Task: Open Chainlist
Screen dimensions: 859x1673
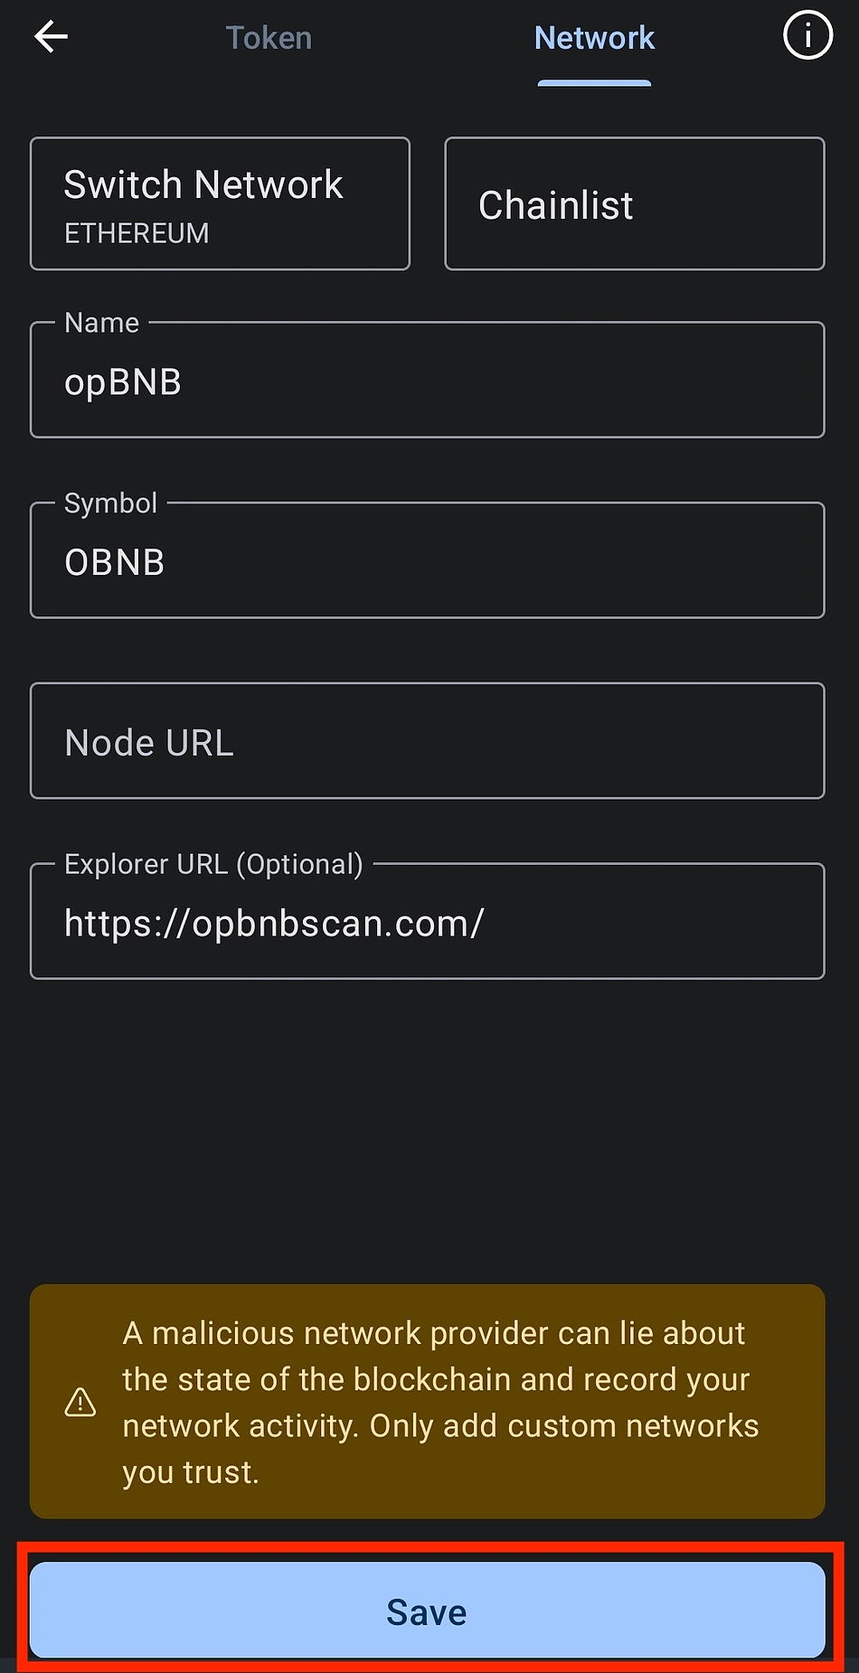Action: tap(634, 203)
